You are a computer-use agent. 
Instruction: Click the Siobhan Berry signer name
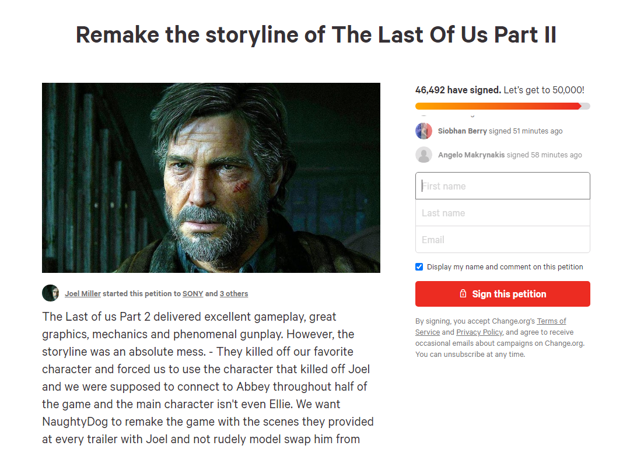click(x=462, y=131)
